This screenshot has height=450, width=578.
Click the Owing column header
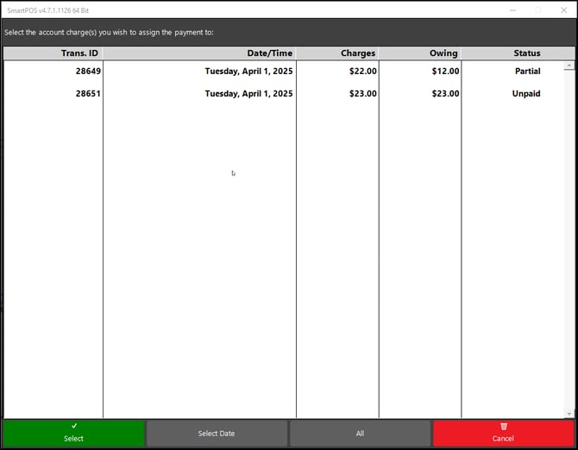(x=443, y=53)
